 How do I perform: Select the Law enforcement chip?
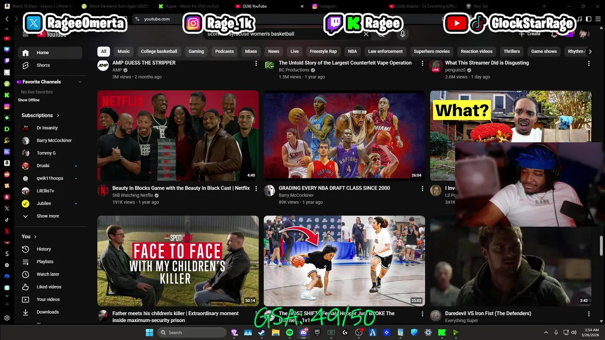click(x=385, y=51)
